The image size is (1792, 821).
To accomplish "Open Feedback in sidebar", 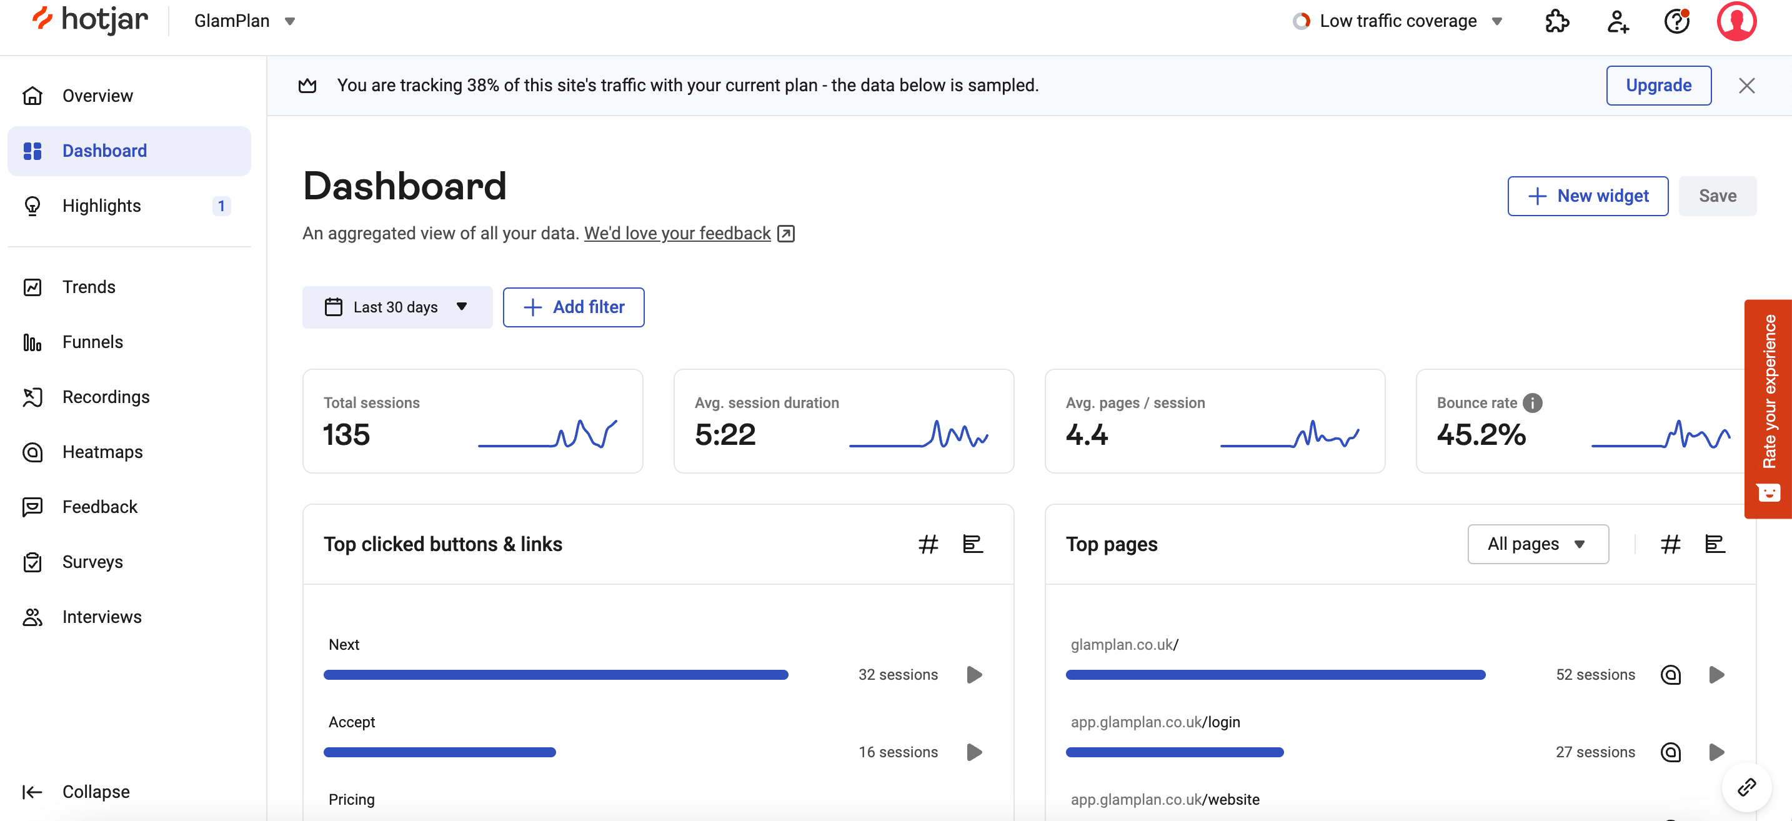I will pos(129,507).
